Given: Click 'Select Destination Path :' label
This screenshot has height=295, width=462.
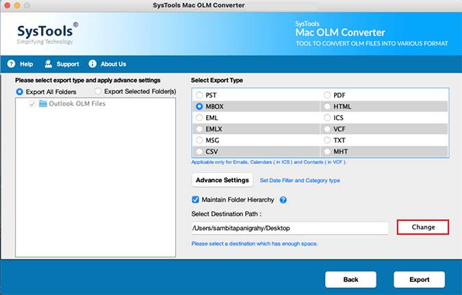Looking at the screenshot, I should click(x=227, y=214).
